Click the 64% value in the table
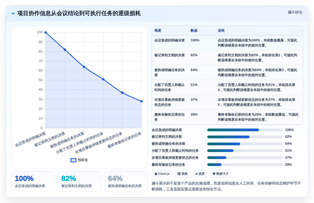 194,70
